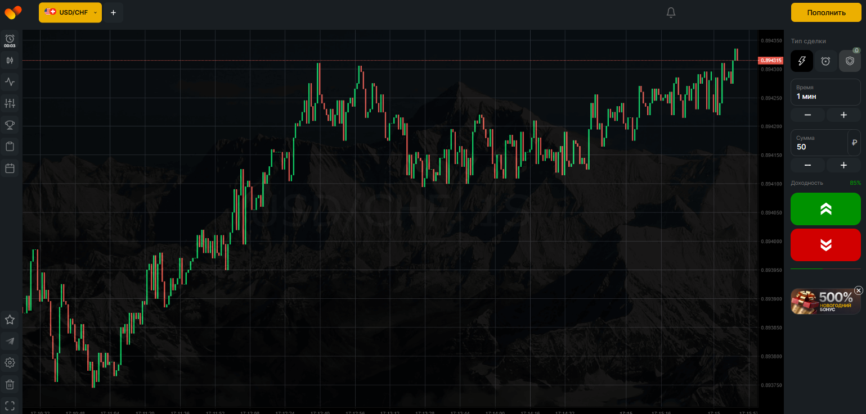866x414 pixels.
Task: Open the candlestick chart type icon
Action: (x=10, y=60)
